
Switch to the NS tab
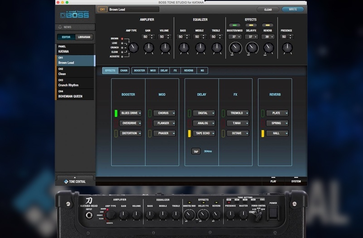click(x=202, y=70)
